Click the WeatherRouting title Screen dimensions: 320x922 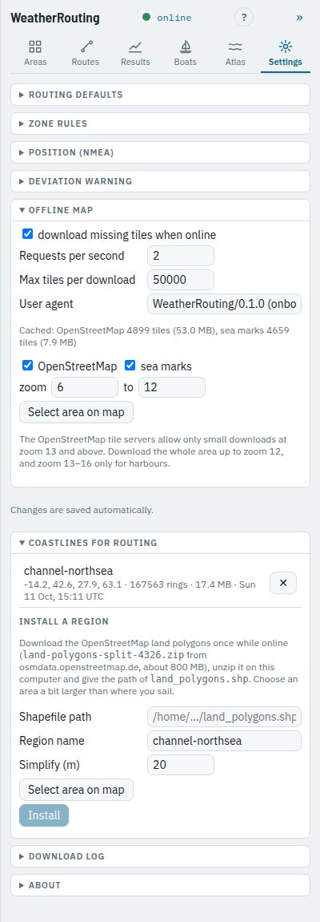click(55, 18)
